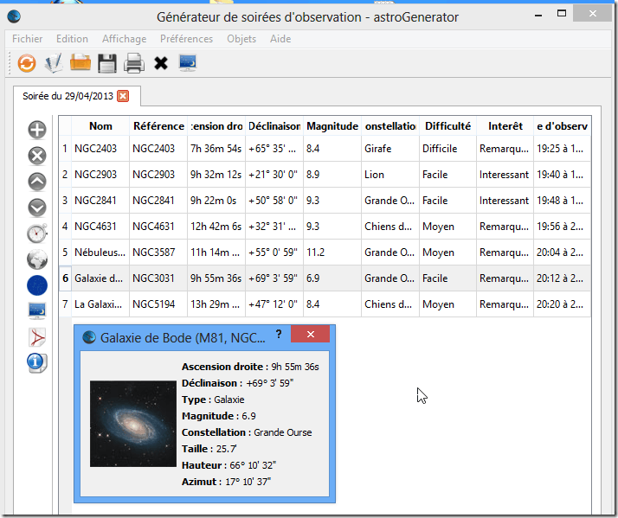Open the Préférences menu
The height and width of the screenshot is (518, 618).
[x=186, y=39]
